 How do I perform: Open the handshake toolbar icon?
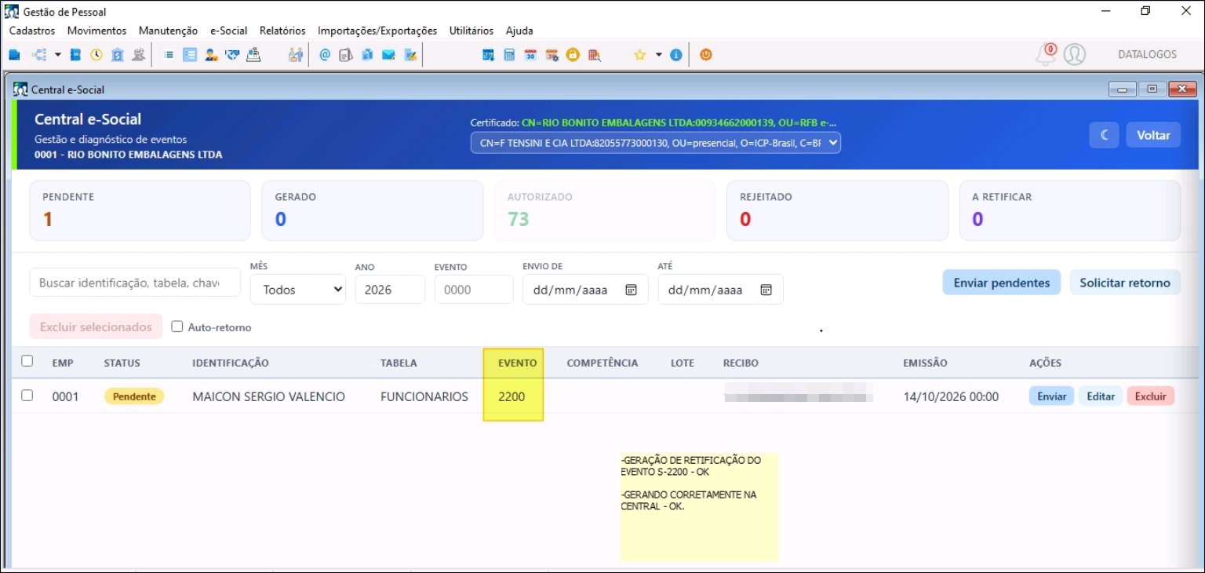coord(232,55)
